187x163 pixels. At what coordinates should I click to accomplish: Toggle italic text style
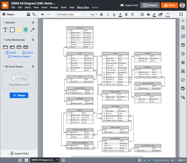[108, 15]
